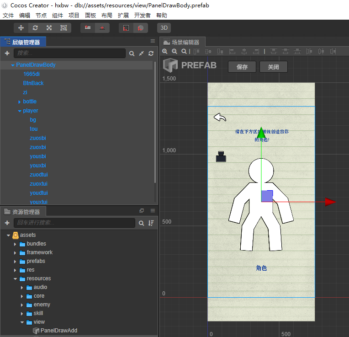Image resolution: width=349 pixels, height=337 pixels.
Task: Select the youdtui node
Action: [39, 193]
